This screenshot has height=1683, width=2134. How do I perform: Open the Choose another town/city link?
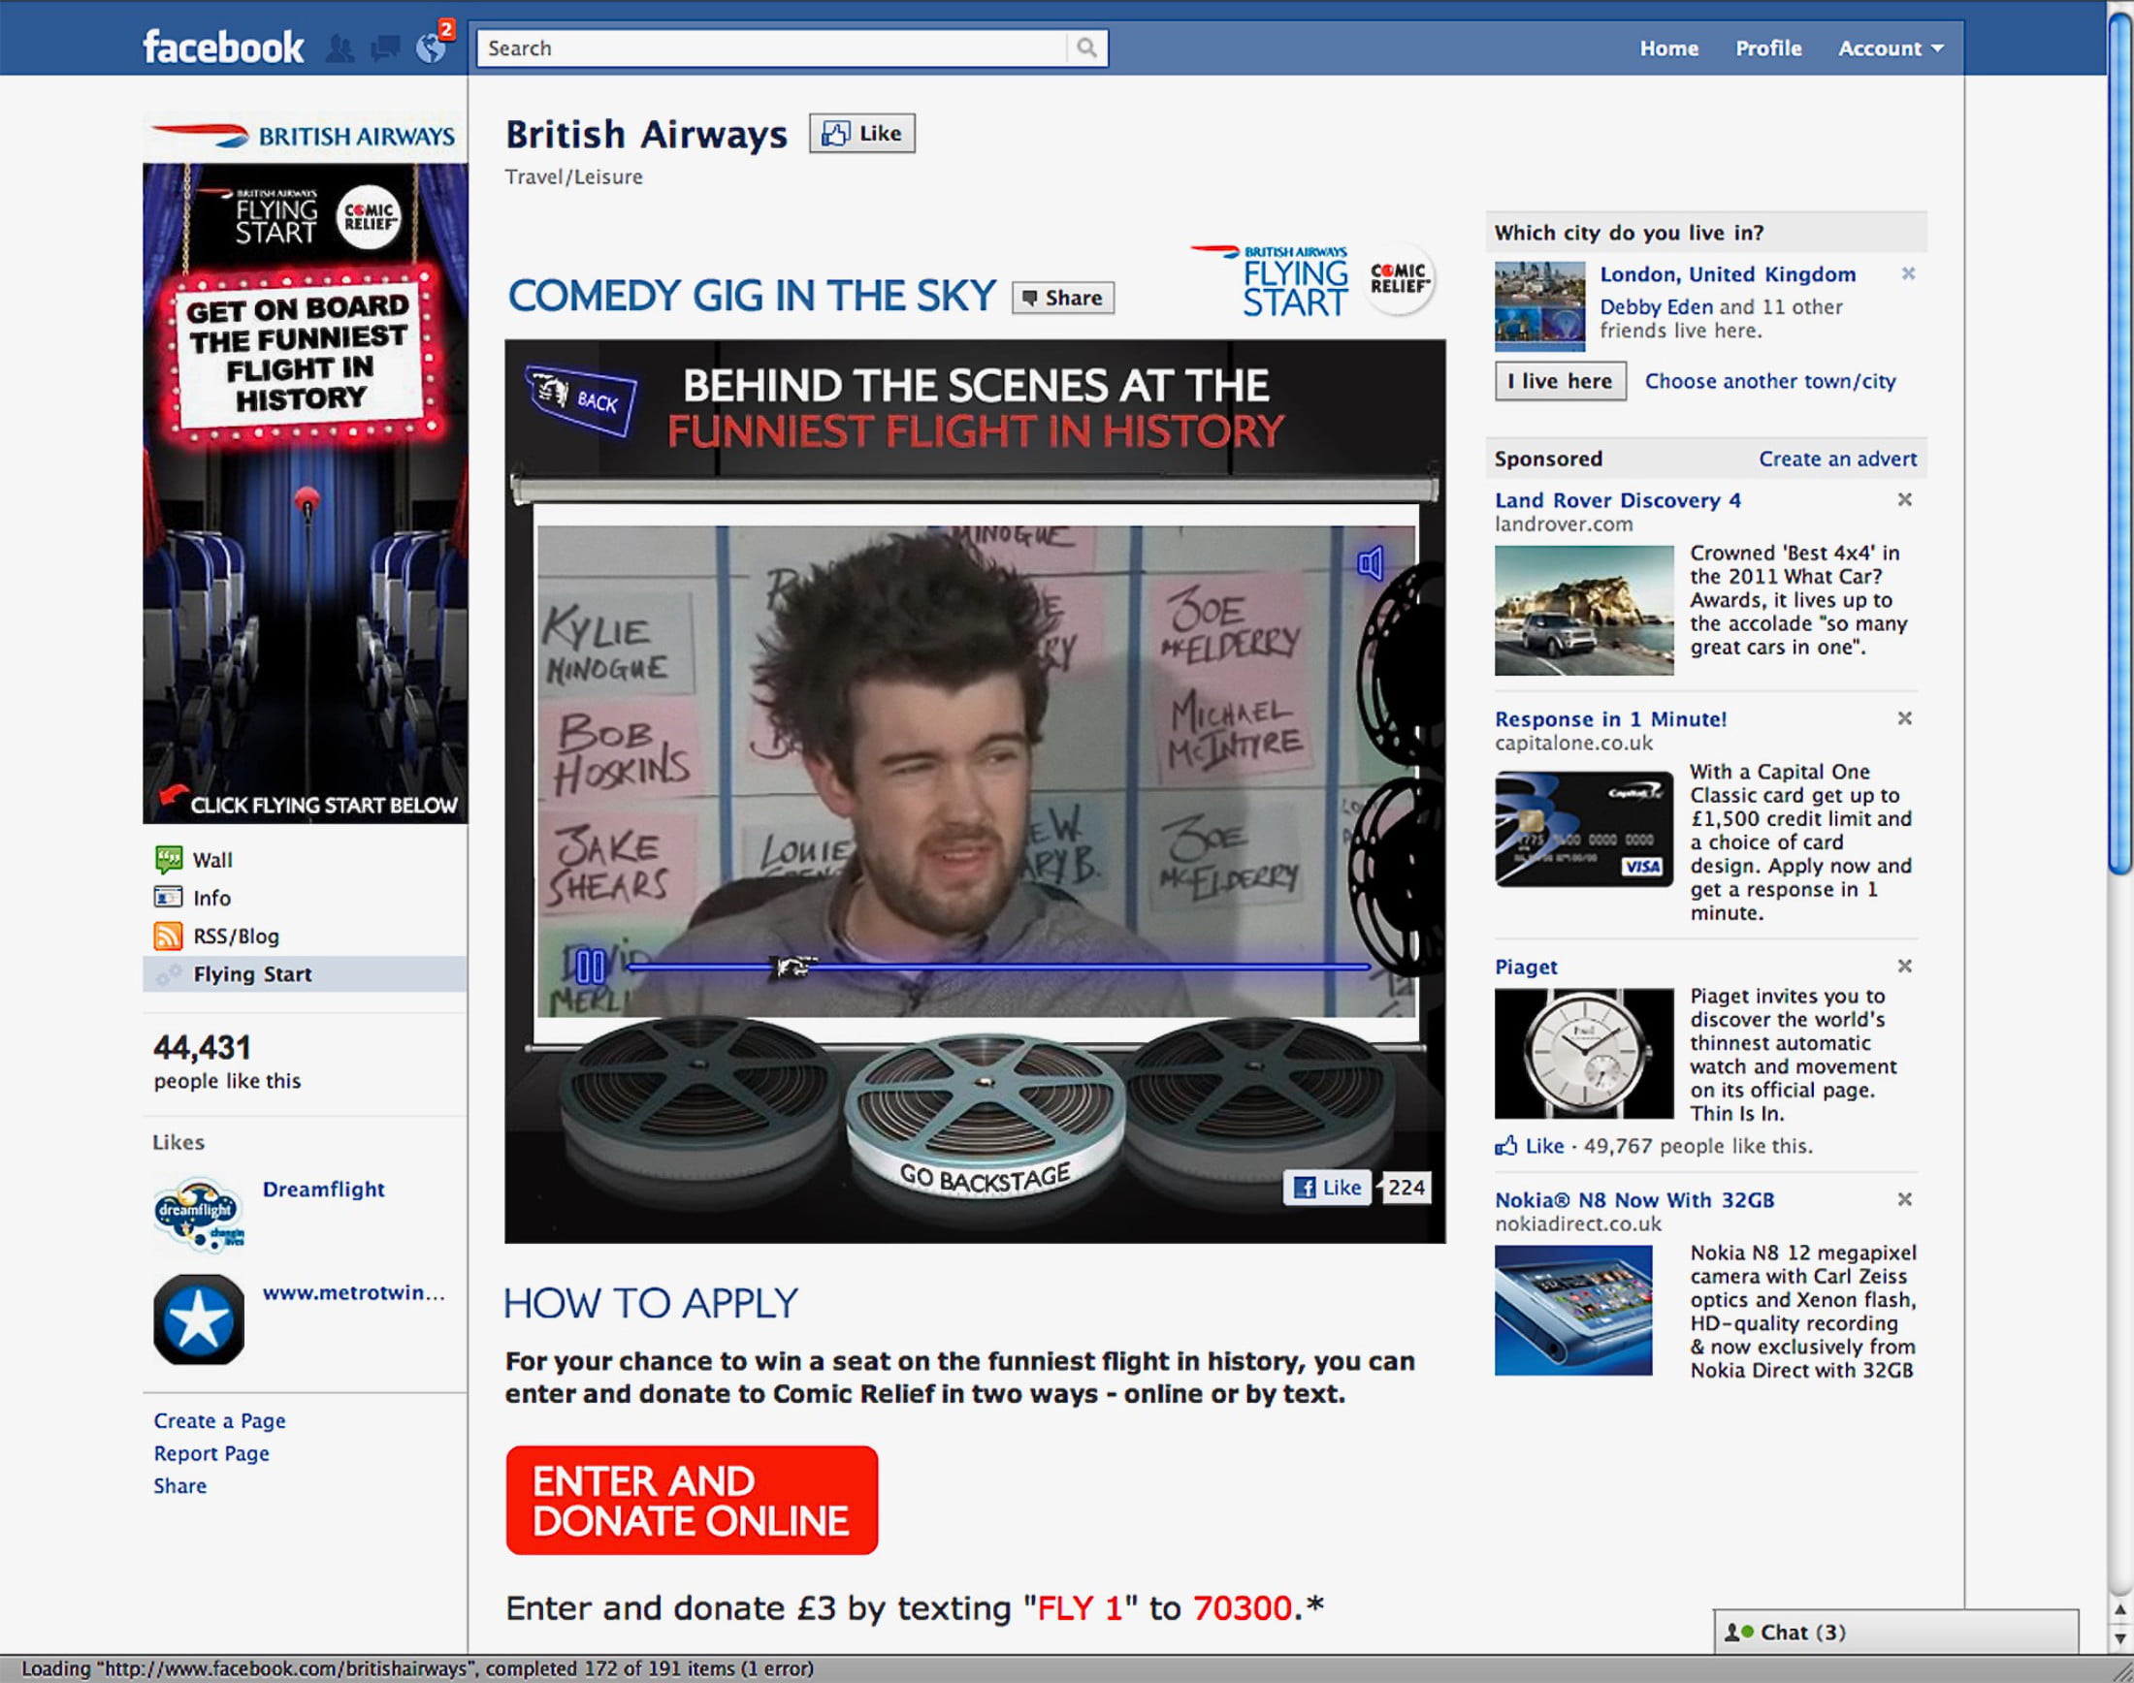(1769, 381)
